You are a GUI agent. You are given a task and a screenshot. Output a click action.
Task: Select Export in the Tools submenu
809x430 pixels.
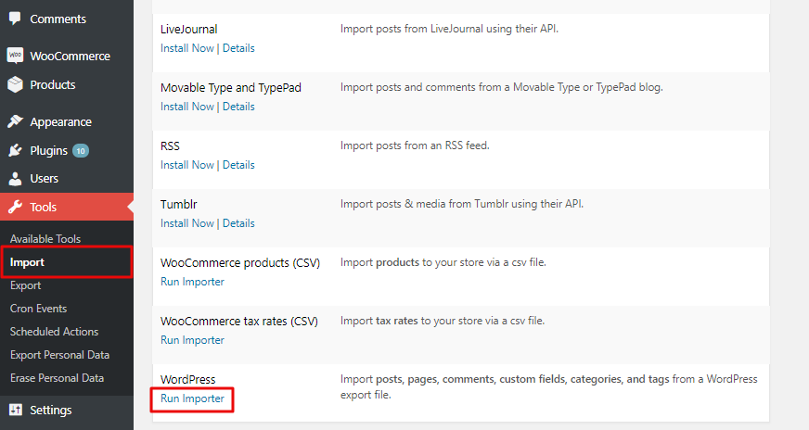click(x=25, y=285)
